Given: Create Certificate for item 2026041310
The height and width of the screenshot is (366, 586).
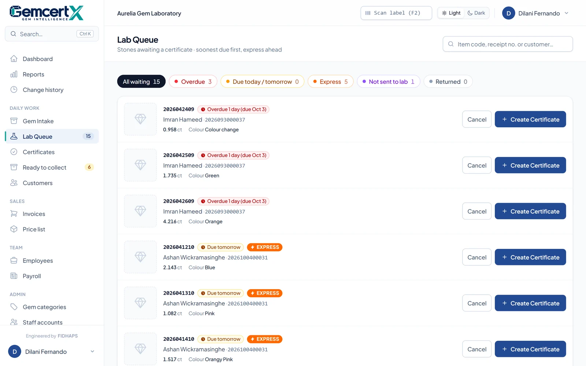Looking at the screenshot, I should coord(530,303).
